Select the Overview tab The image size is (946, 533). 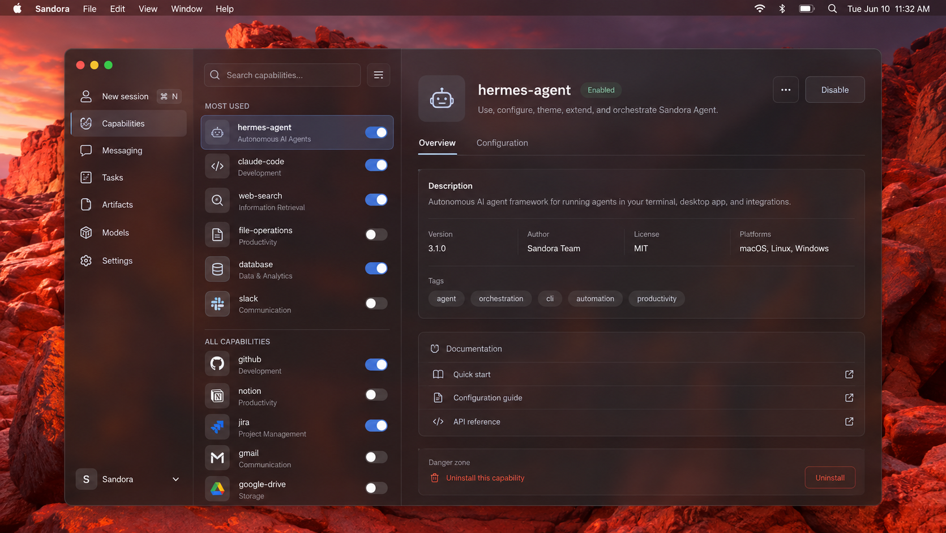click(x=437, y=143)
